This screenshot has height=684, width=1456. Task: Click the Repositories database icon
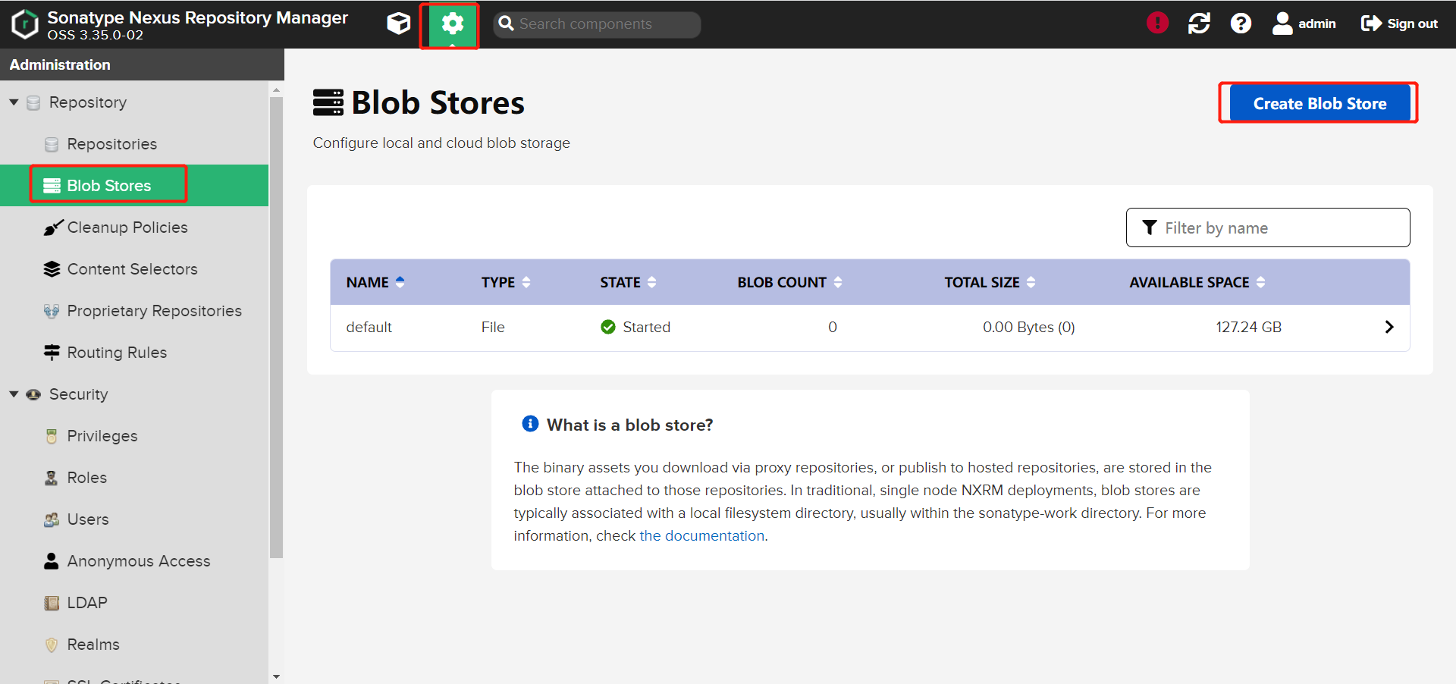52,144
